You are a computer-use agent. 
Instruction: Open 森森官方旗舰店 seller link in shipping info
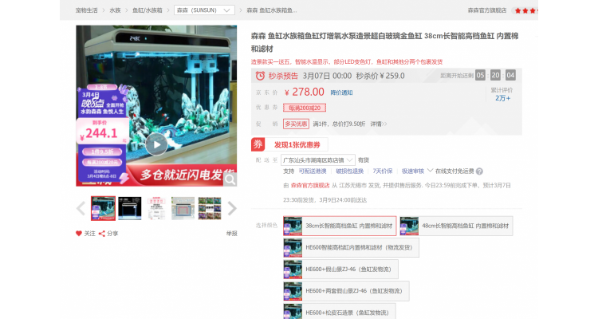[310, 185]
